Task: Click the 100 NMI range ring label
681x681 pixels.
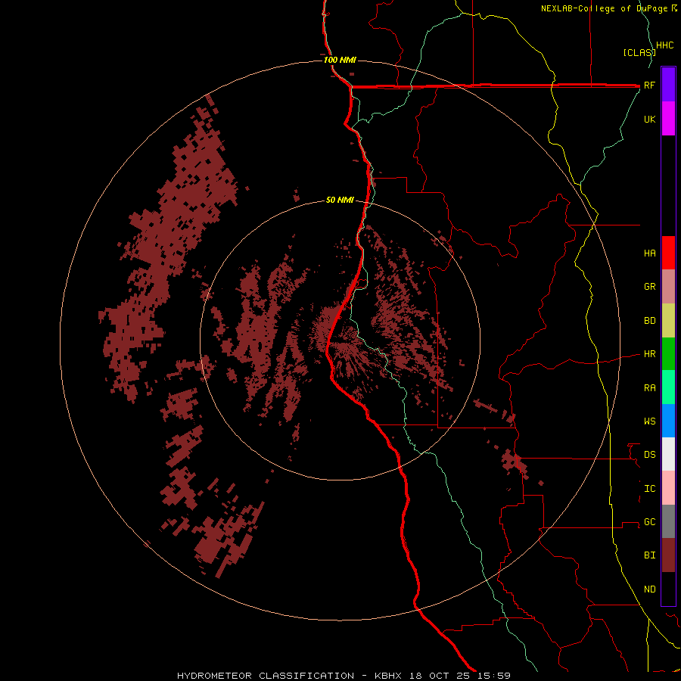Action: tap(340, 60)
